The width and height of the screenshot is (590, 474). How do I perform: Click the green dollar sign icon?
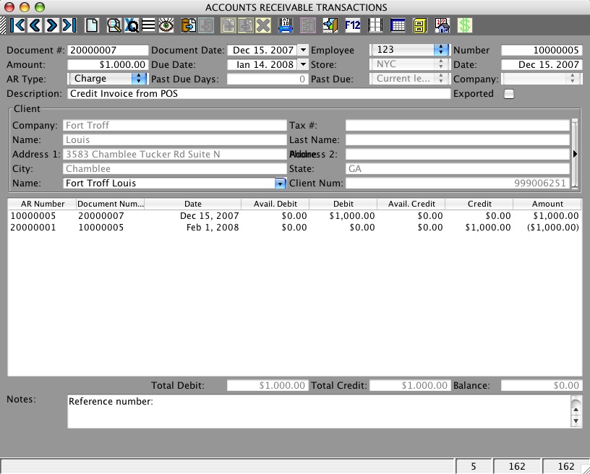[x=465, y=25]
